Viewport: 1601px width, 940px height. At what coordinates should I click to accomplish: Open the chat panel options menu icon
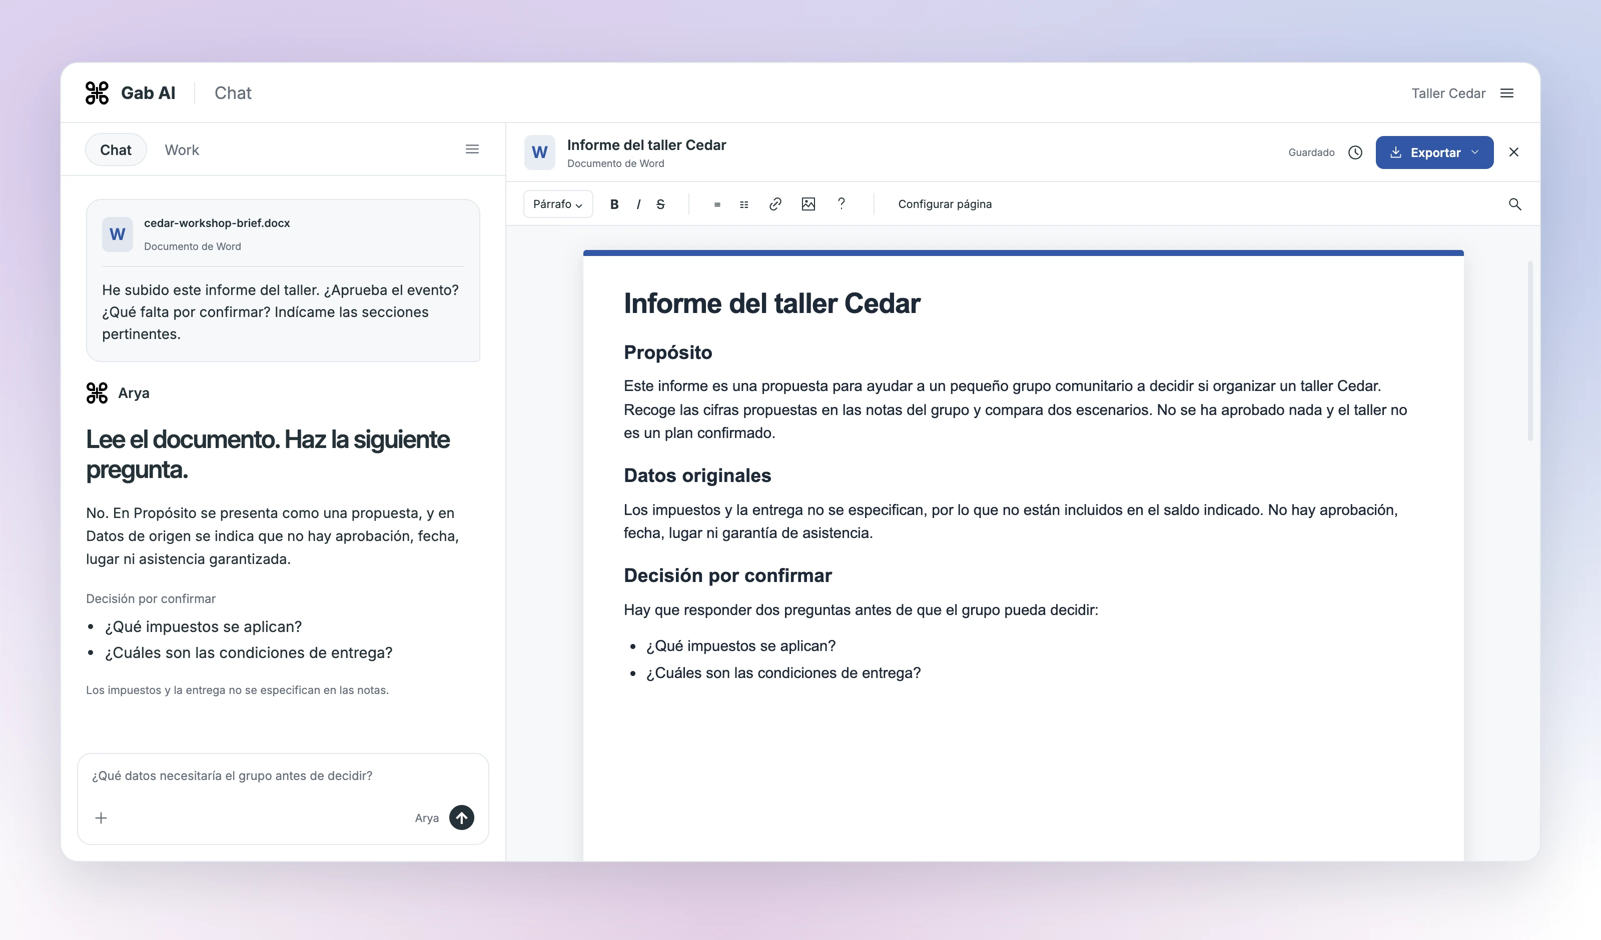coord(472,149)
